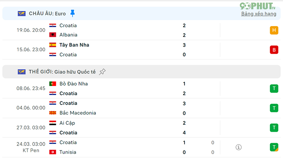Pin the Giao hữu Quốc tế league
This screenshot has height=159, width=283.
pyautogui.click(x=102, y=72)
